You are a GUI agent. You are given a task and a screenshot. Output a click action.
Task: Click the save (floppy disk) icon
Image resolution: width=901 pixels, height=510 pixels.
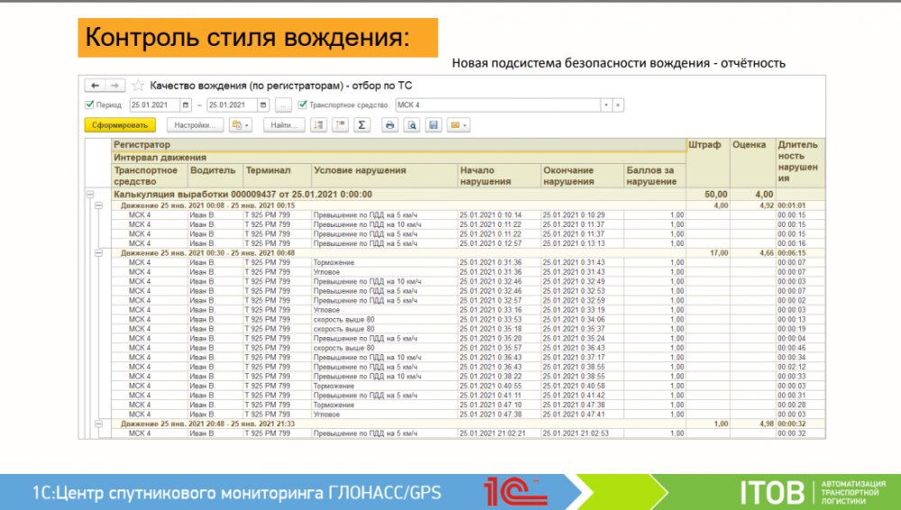click(x=432, y=125)
